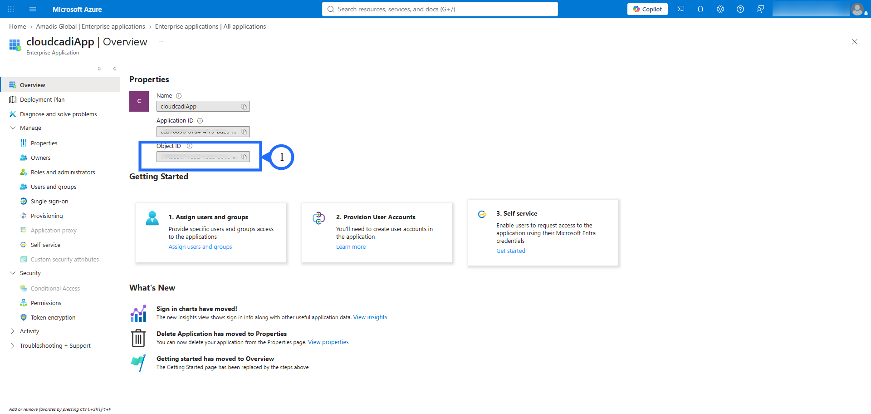Show info tooltip for Application ID
This screenshot has height=414, width=871.
tap(200, 121)
